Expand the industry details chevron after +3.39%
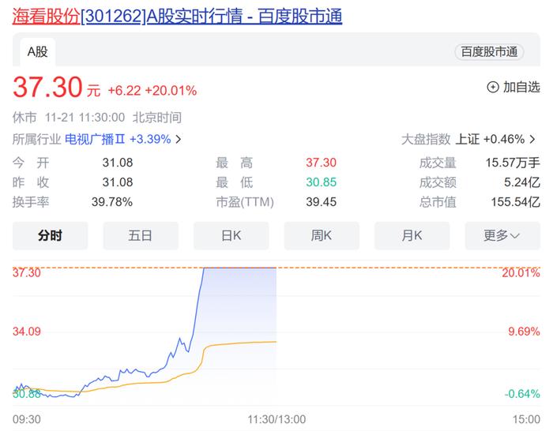Screen dimensions: 553x431 tap(179, 139)
